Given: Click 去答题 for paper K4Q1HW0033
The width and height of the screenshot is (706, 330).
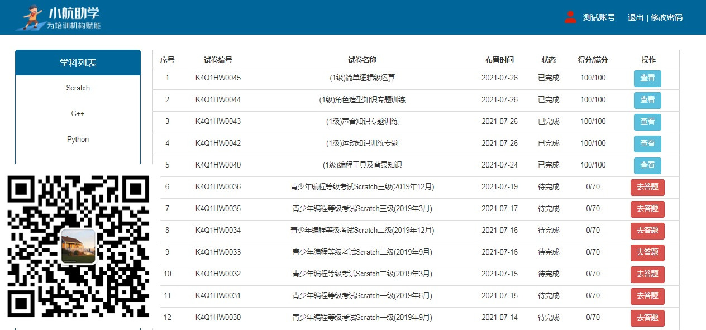Looking at the screenshot, I should point(647,252).
